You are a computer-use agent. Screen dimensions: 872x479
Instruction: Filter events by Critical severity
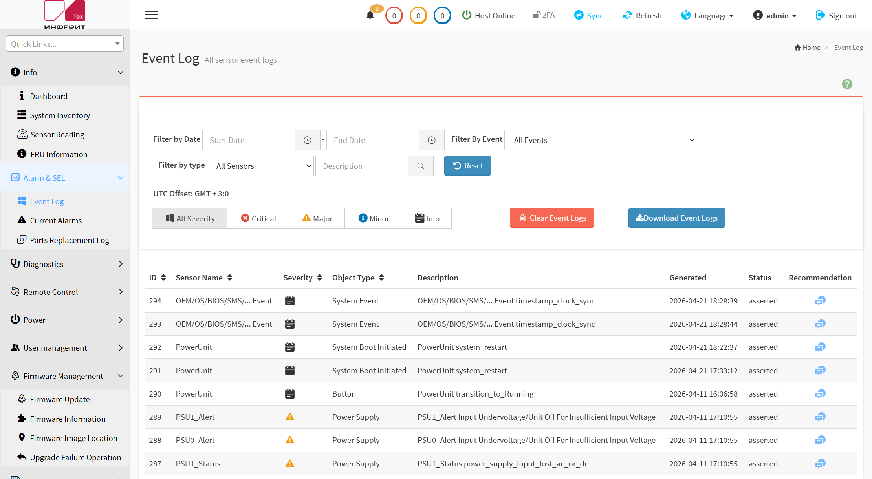coord(258,218)
